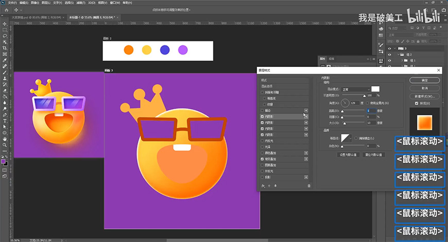Click the trash icon in Layer Style dialog
This screenshot has height=242, width=448.
309,185
